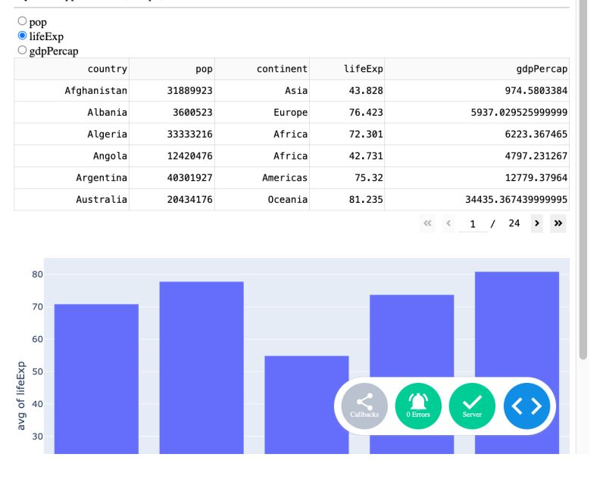The image size is (606, 485).
Task: Click the Oceania continent cell
Action: (262, 200)
